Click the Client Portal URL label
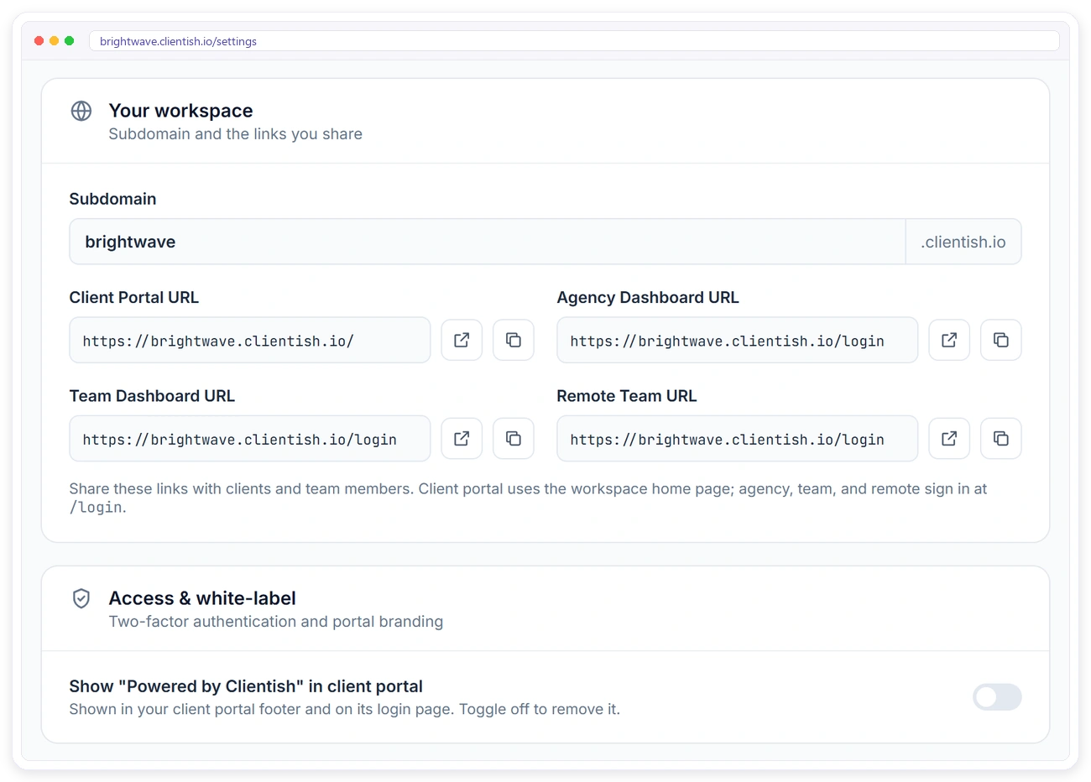 tap(134, 297)
